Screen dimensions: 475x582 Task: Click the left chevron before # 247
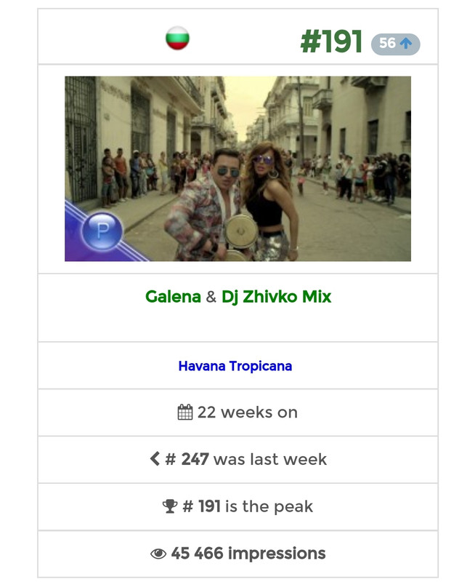pyautogui.click(x=155, y=459)
